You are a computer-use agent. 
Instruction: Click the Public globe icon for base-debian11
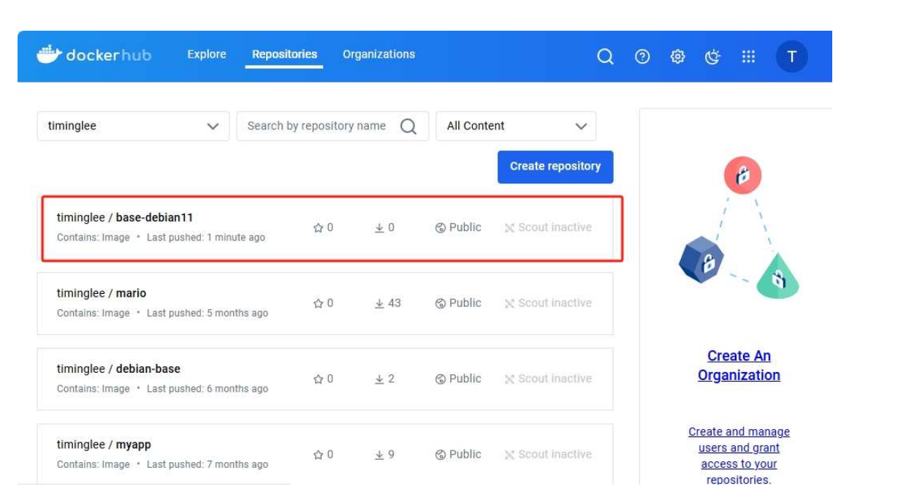tap(441, 228)
